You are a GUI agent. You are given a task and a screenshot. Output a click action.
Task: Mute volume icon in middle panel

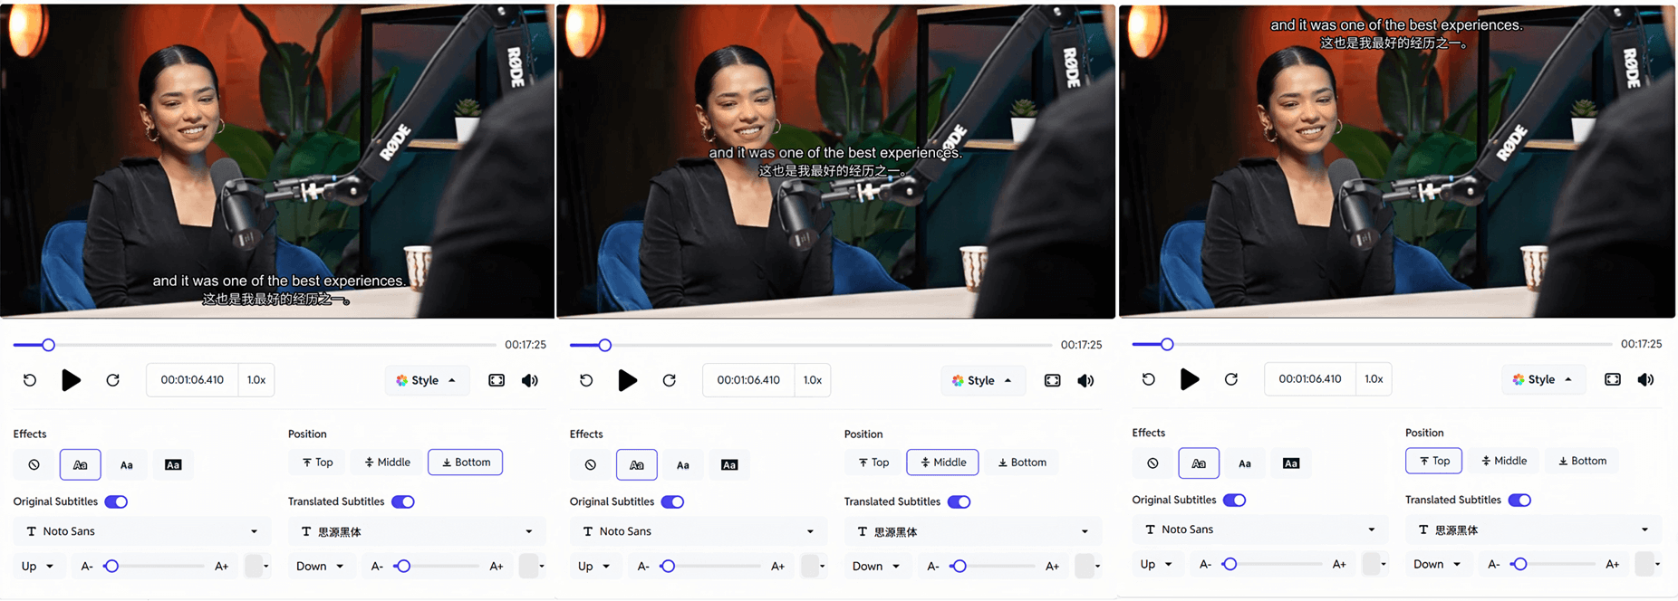(1085, 380)
